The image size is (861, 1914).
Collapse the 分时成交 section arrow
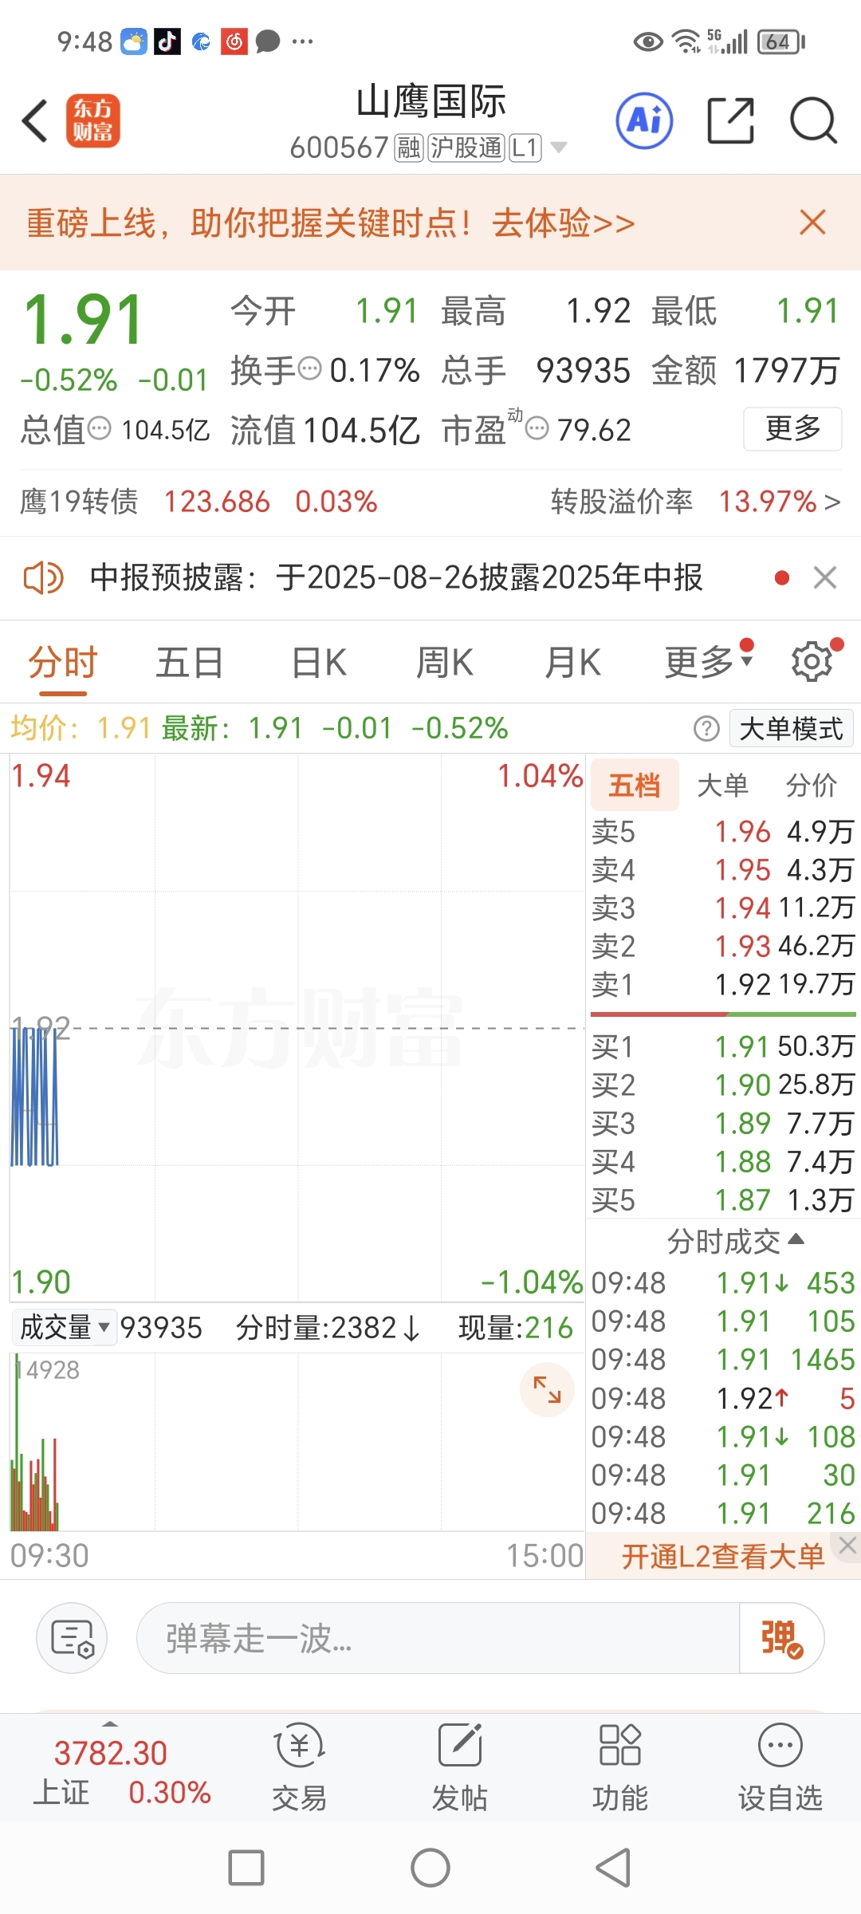796,1239
